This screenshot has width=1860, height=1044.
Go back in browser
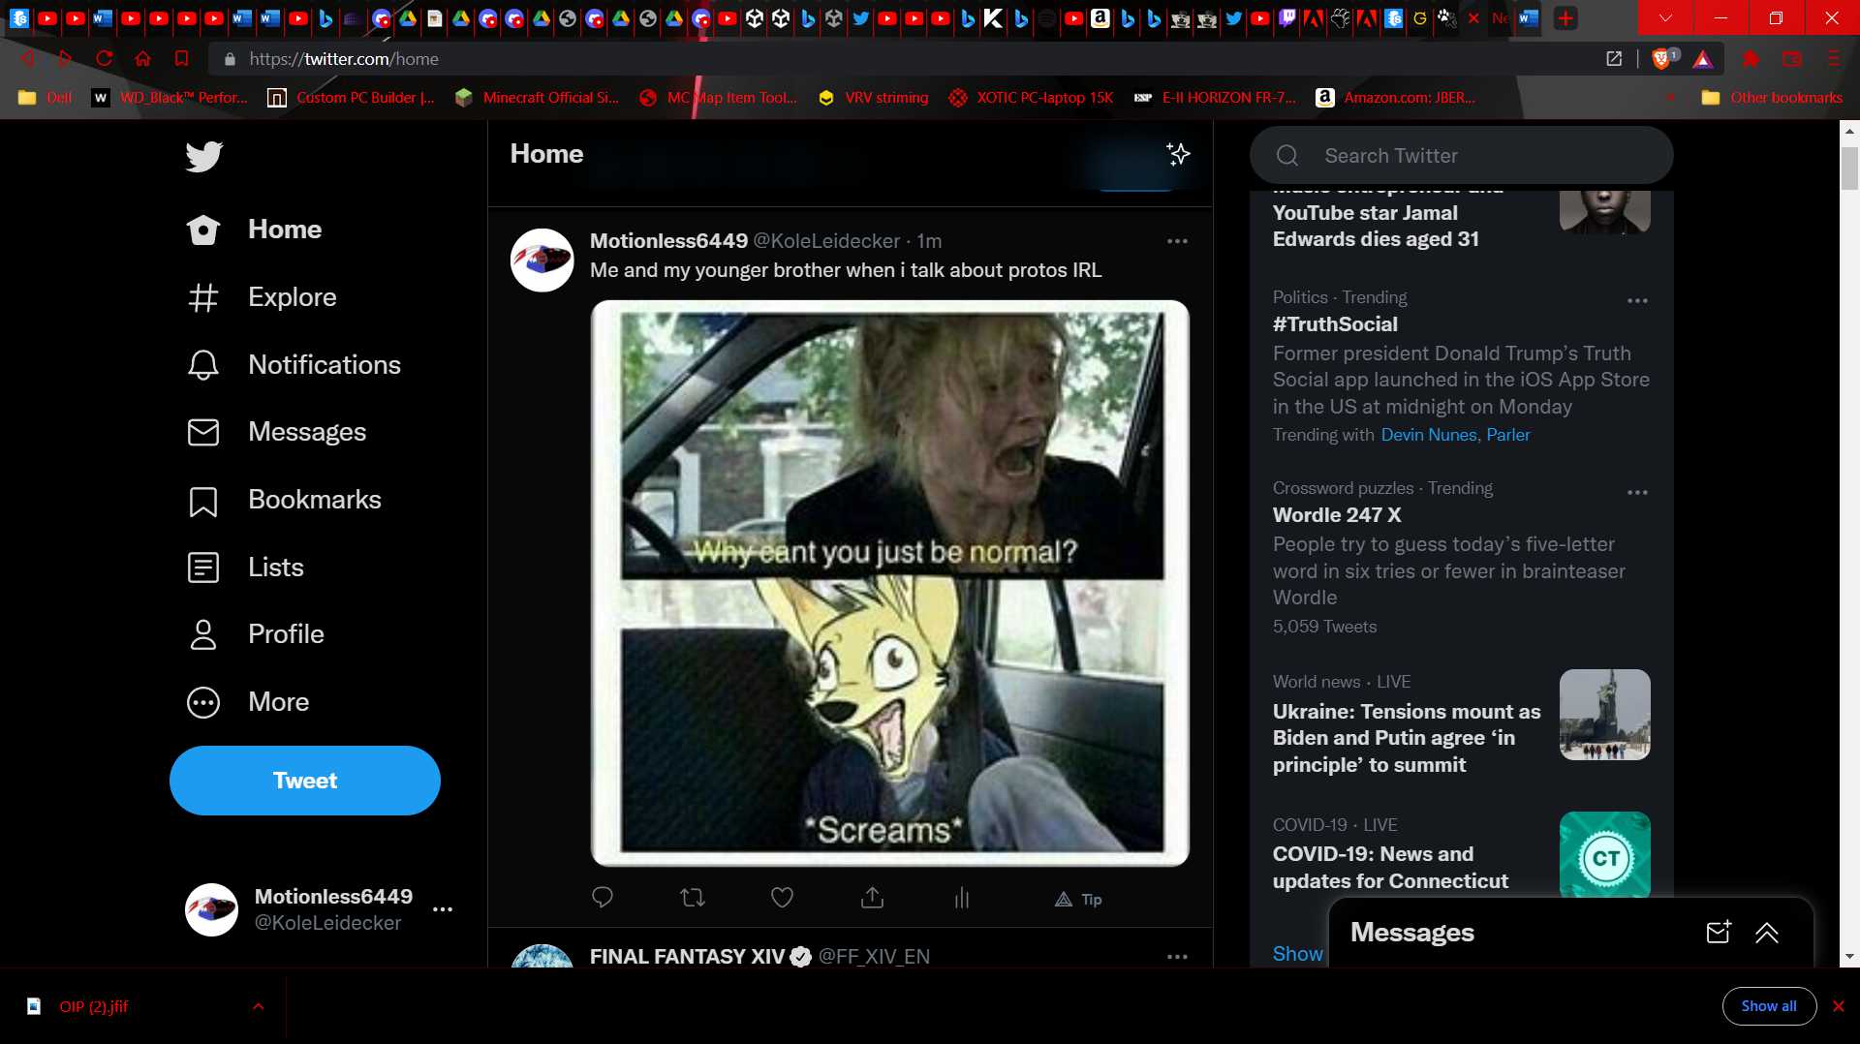tap(28, 59)
